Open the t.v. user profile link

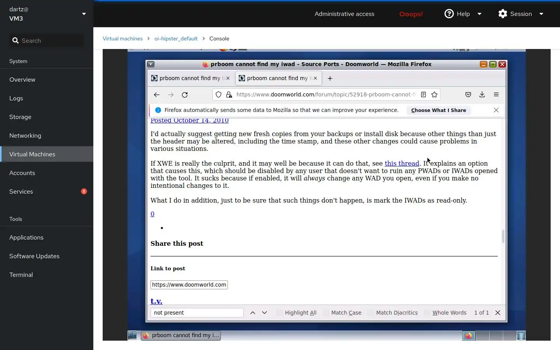(156, 301)
